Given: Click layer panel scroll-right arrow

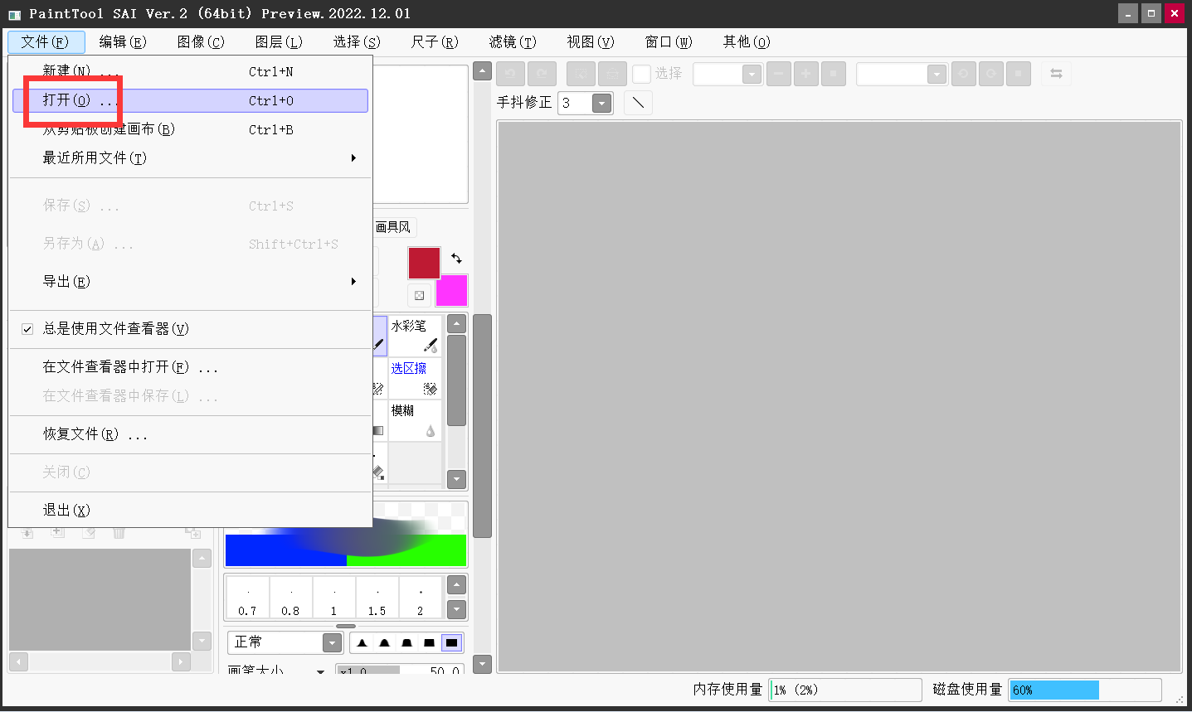Looking at the screenshot, I should tap(182, 661).
